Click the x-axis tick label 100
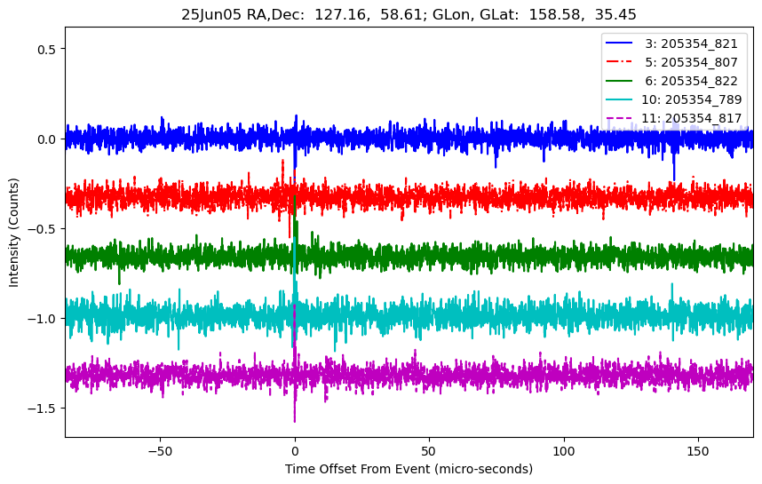This screenshot has height=484, width=762. [564, 451]
